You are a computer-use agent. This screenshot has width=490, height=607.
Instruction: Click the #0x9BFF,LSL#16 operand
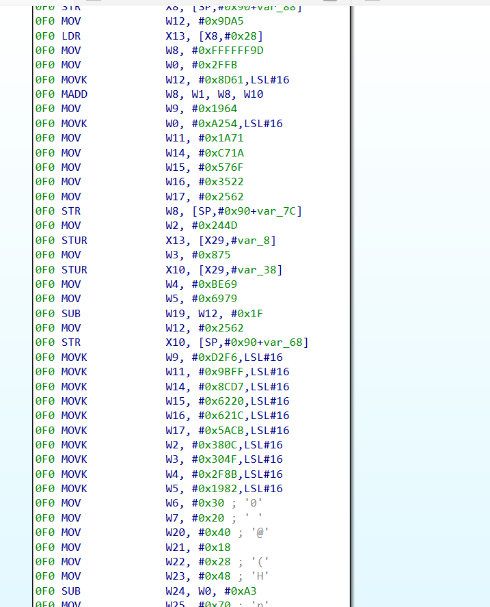(x=244, y=372)
